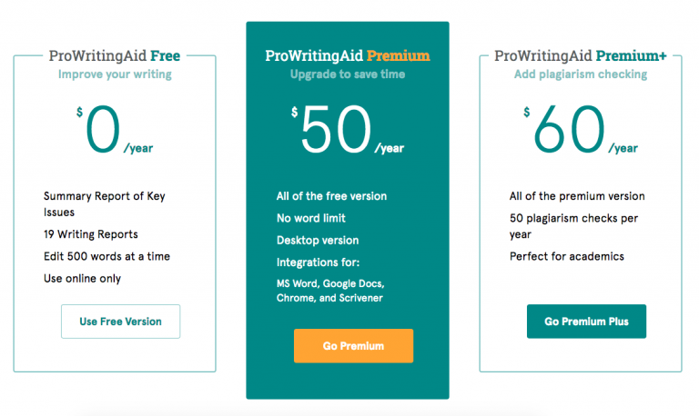This screenshot has width=699, height=416.
Task: Click 'Add plagiarism checking' subtitle text
Action: pyautogui.click(x=580, y=74)
